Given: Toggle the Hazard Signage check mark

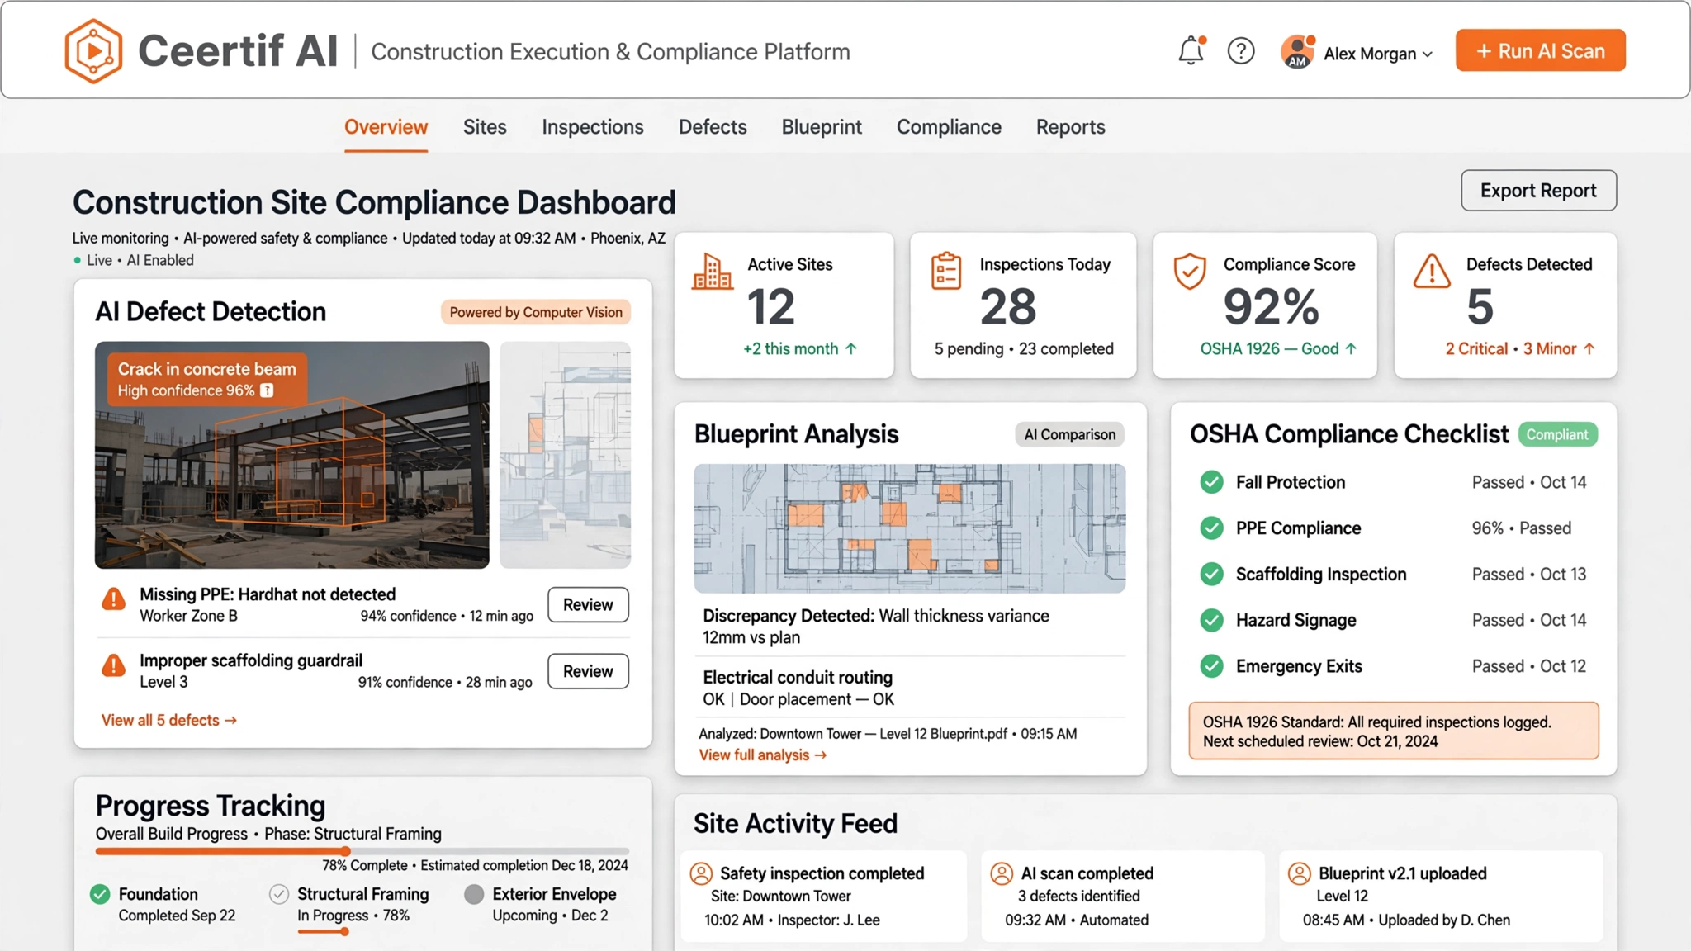Looking at the screenshot, I should click(1211, 620).
